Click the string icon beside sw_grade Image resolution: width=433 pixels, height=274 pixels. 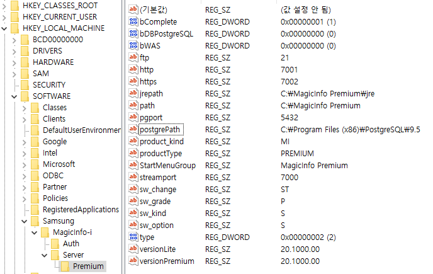pyautogui.click(x=133, y=201)
